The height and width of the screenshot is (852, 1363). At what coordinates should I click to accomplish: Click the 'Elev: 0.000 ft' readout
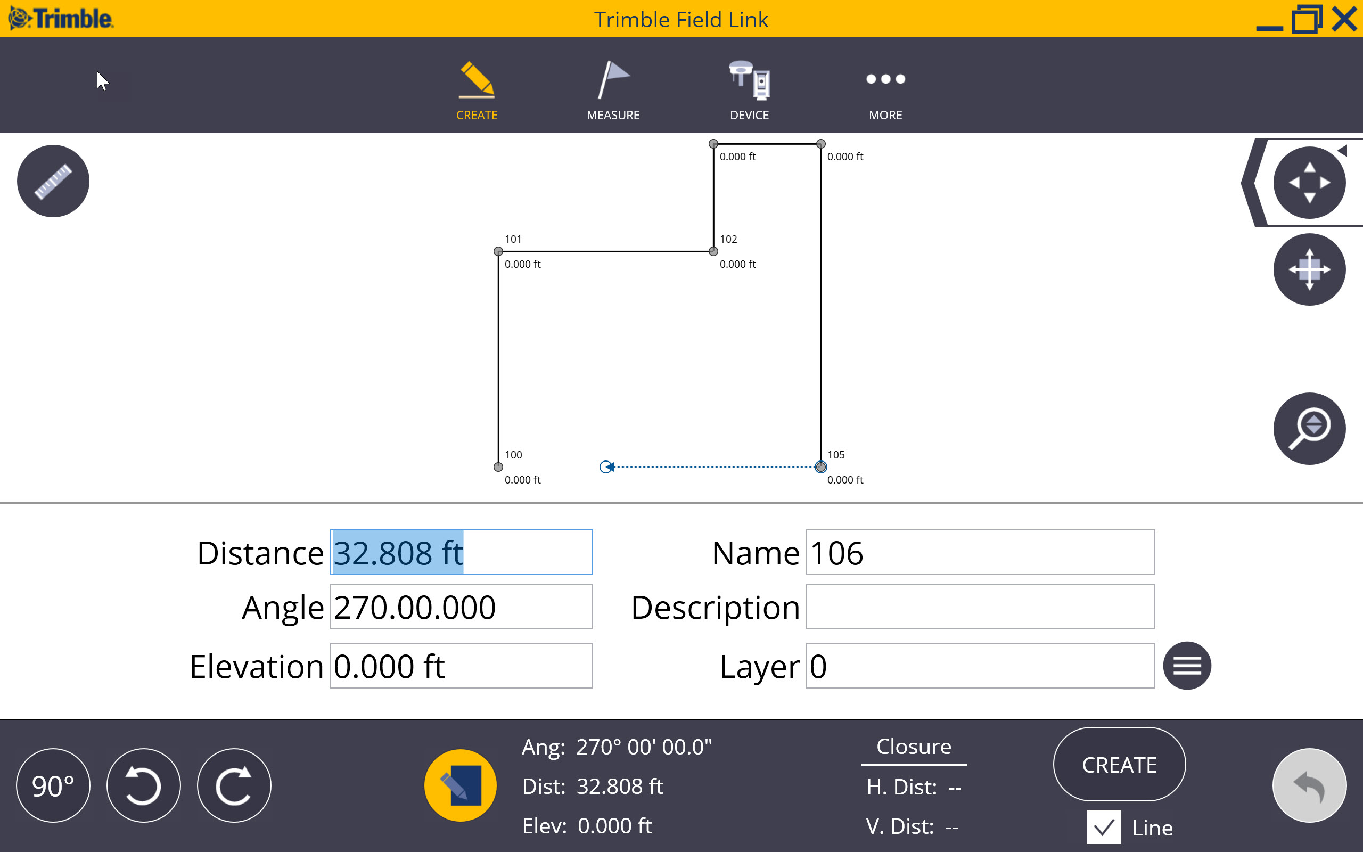[x=587, y=825]
